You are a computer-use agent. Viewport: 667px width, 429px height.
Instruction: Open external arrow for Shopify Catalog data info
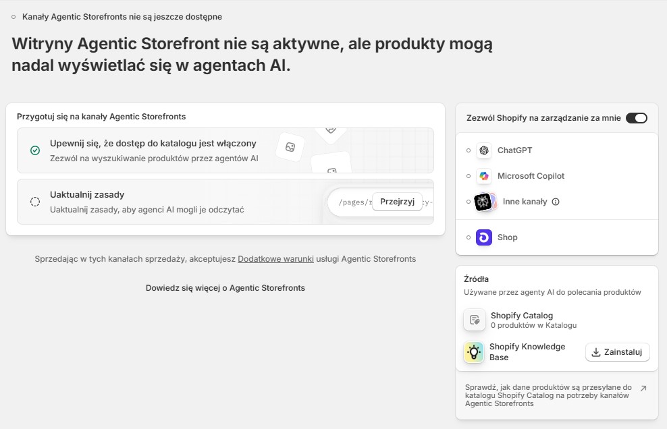[643, 388]
